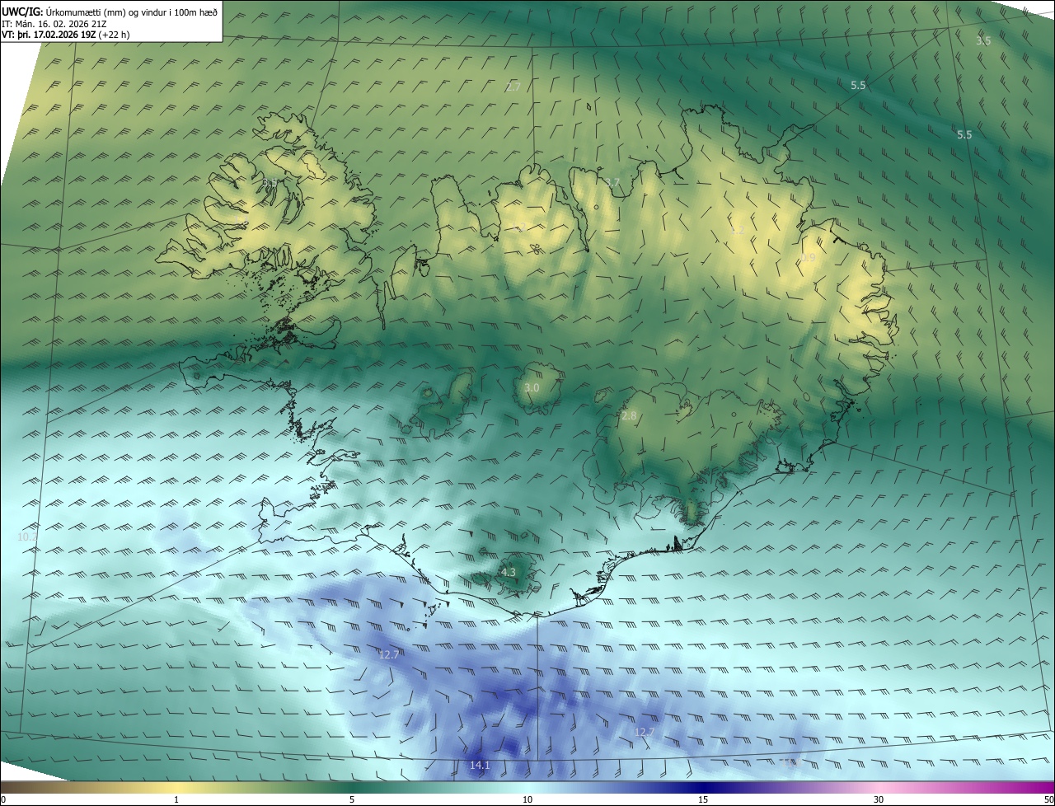Click the 3.0 value on the central glacier

pos(532,387)
